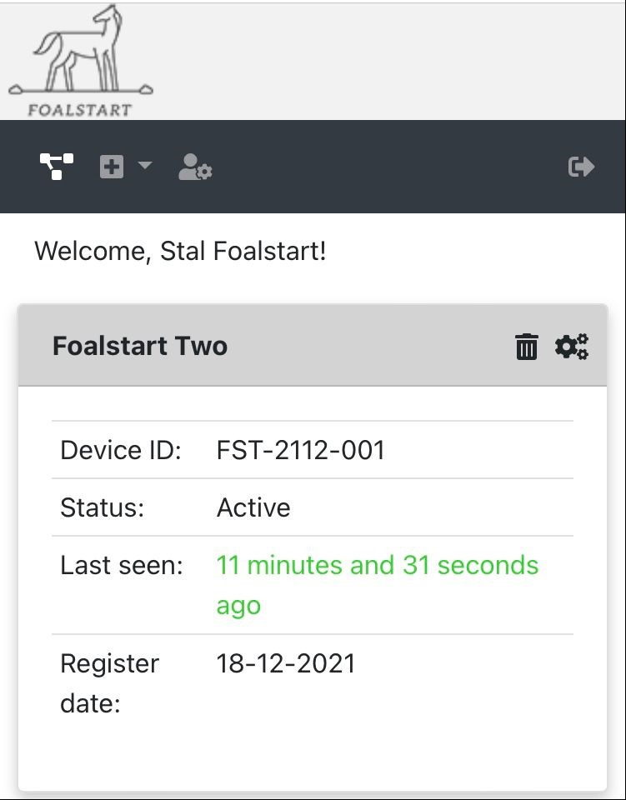Image resolution: width=626 pixels, height=800 pixels.
Task: Click the register date 18-12-2021
Action: click(286, 664)
